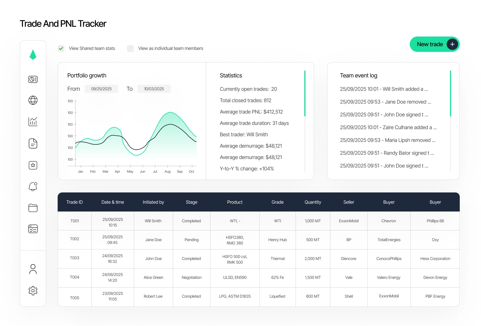Click the Trade ID column header
This screenshot has height=326, width=481.
pos(74,202)
